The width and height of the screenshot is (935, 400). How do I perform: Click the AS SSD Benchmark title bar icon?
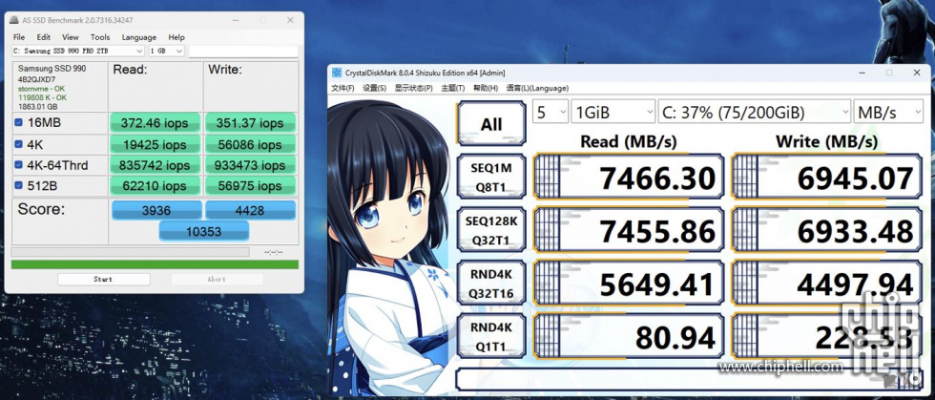point(14,20)
